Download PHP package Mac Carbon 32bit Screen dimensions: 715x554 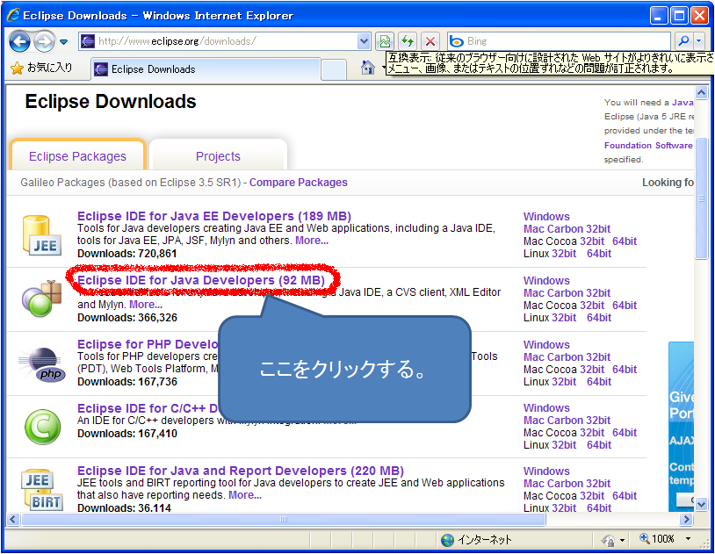click(x=567, y=357)
